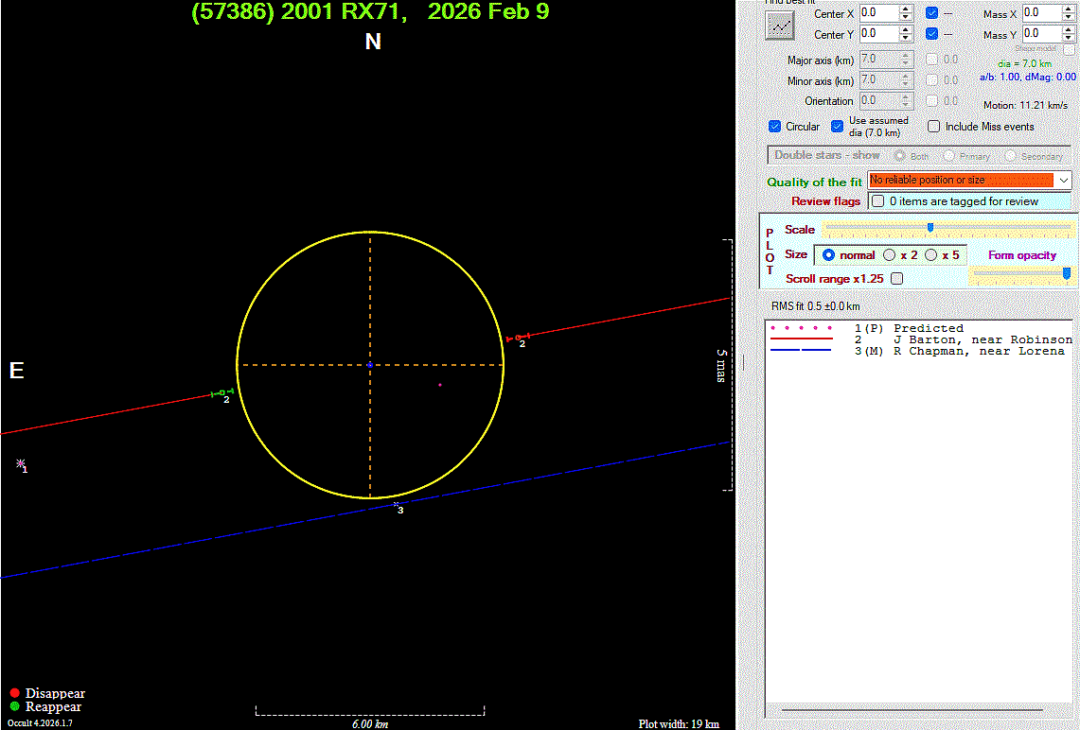Viewport: 1080px width, 730px height.
Task: Uncheck the checkbox beside Center X
Action: coord(932,13)
